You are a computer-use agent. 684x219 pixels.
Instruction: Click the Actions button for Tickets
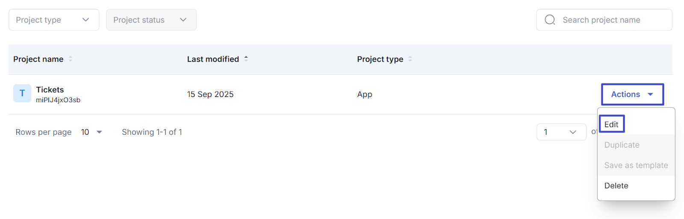[x=632, y=95]
